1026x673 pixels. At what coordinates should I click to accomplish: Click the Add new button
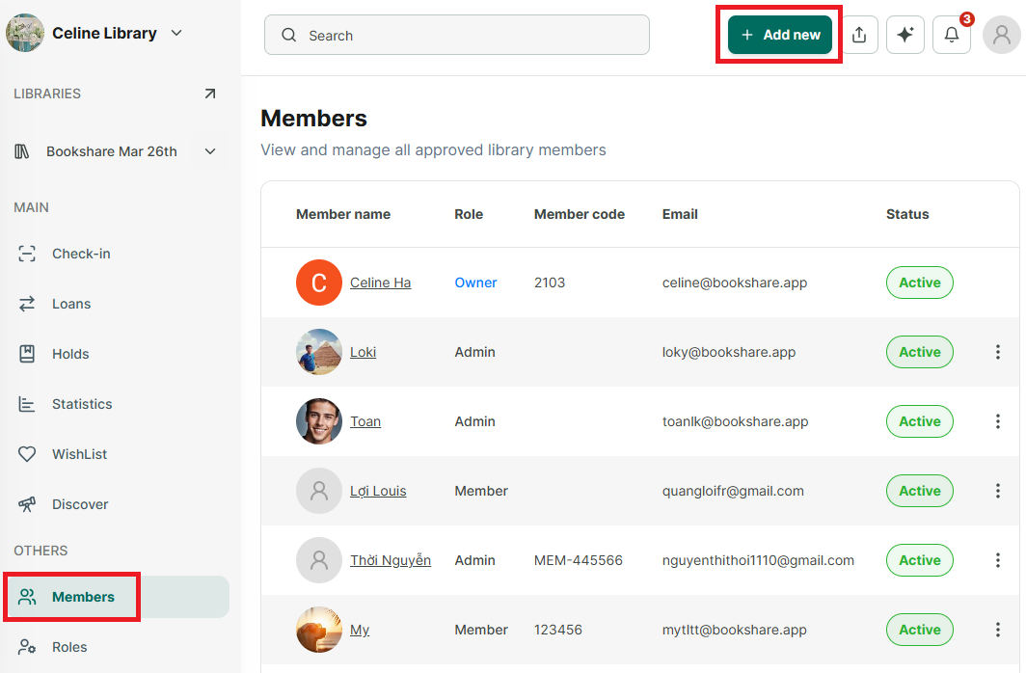779,35
